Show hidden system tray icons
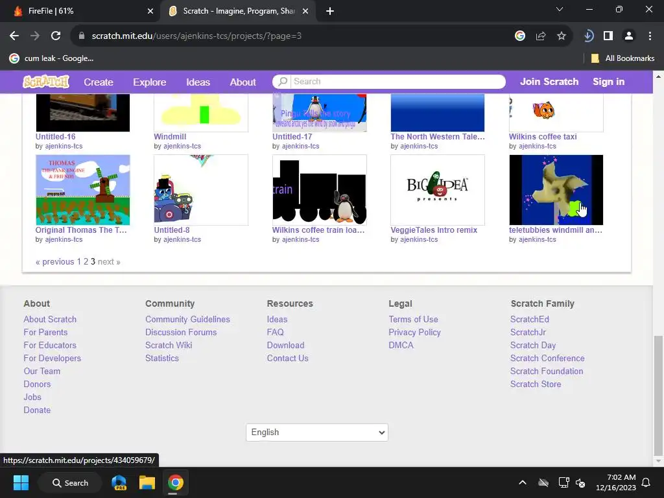This screenshot has width=664, height=498. tap(523, 482)
